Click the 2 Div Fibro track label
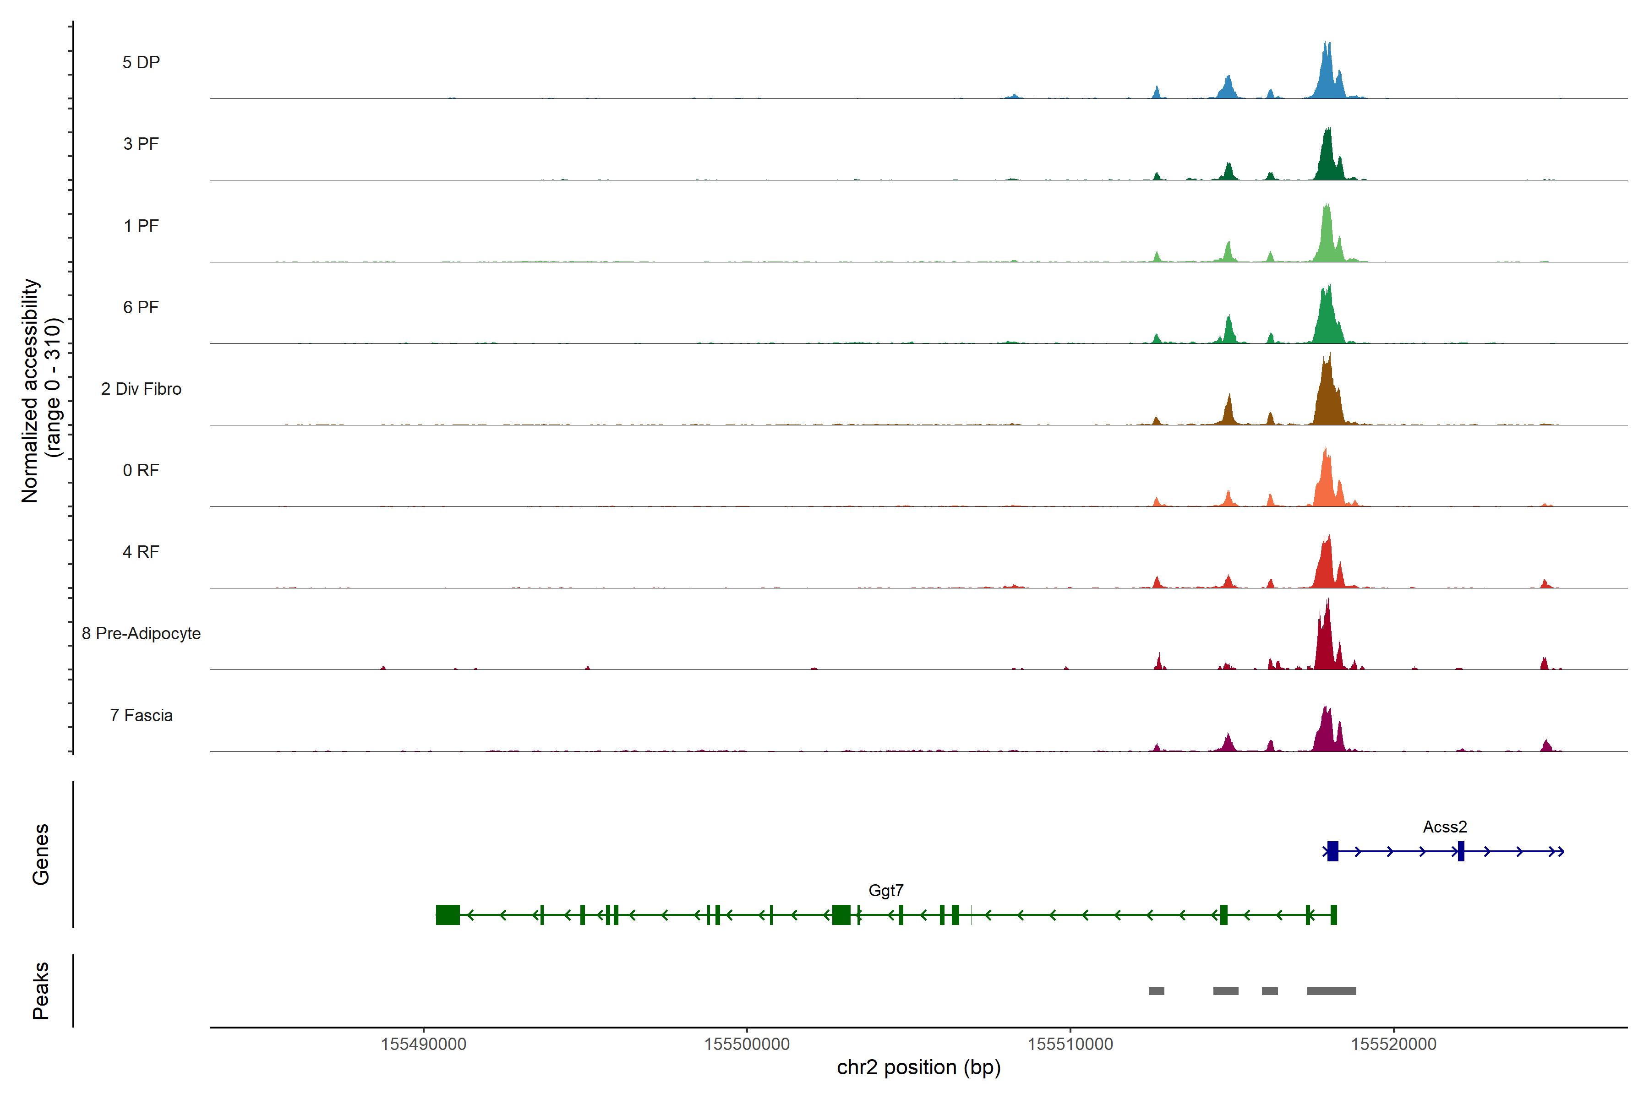This screenshot has width=1649, height=1099. pyautogui.click(x=141, y=389)
